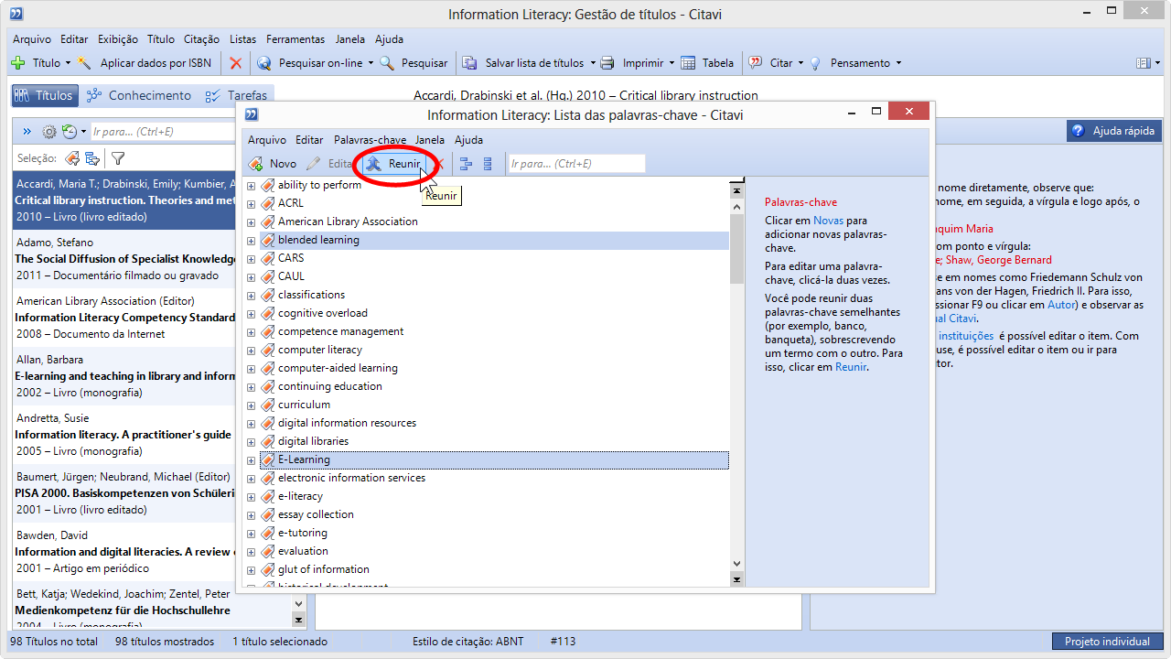Open dropdown arrow next to Título button
The height and width of the screenshot is (659, 1171).
point(68,63)
